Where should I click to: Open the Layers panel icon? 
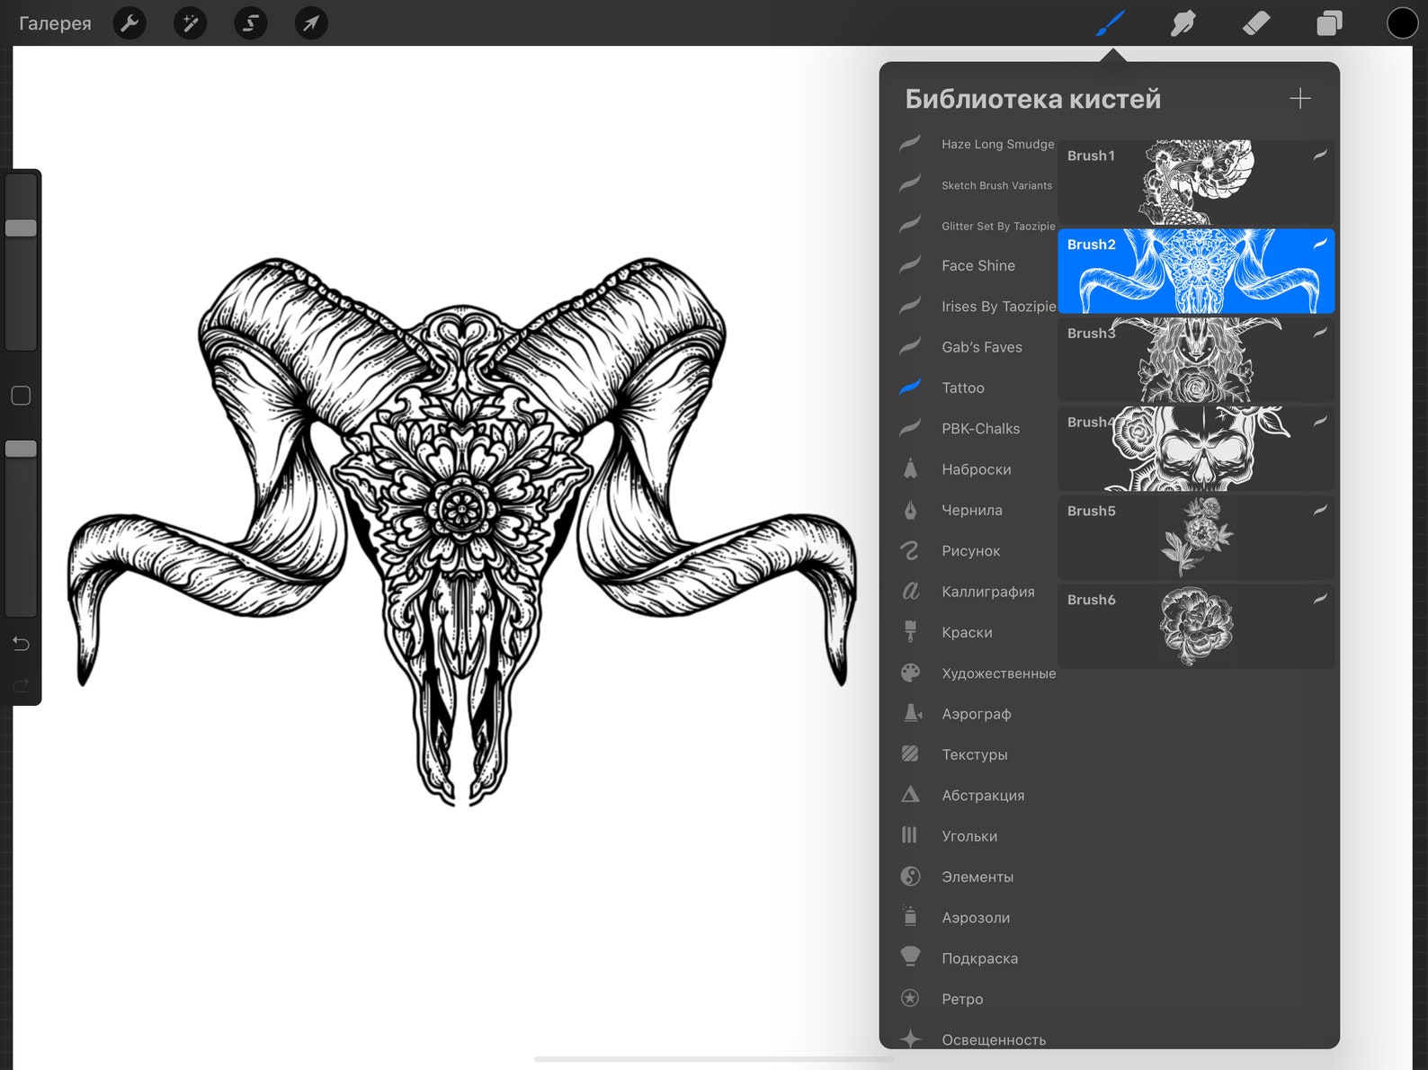click(x=1329, y=23)
